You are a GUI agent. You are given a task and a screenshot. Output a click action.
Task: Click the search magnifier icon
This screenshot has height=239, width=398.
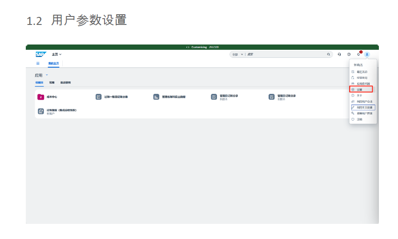tap(329, 54)
